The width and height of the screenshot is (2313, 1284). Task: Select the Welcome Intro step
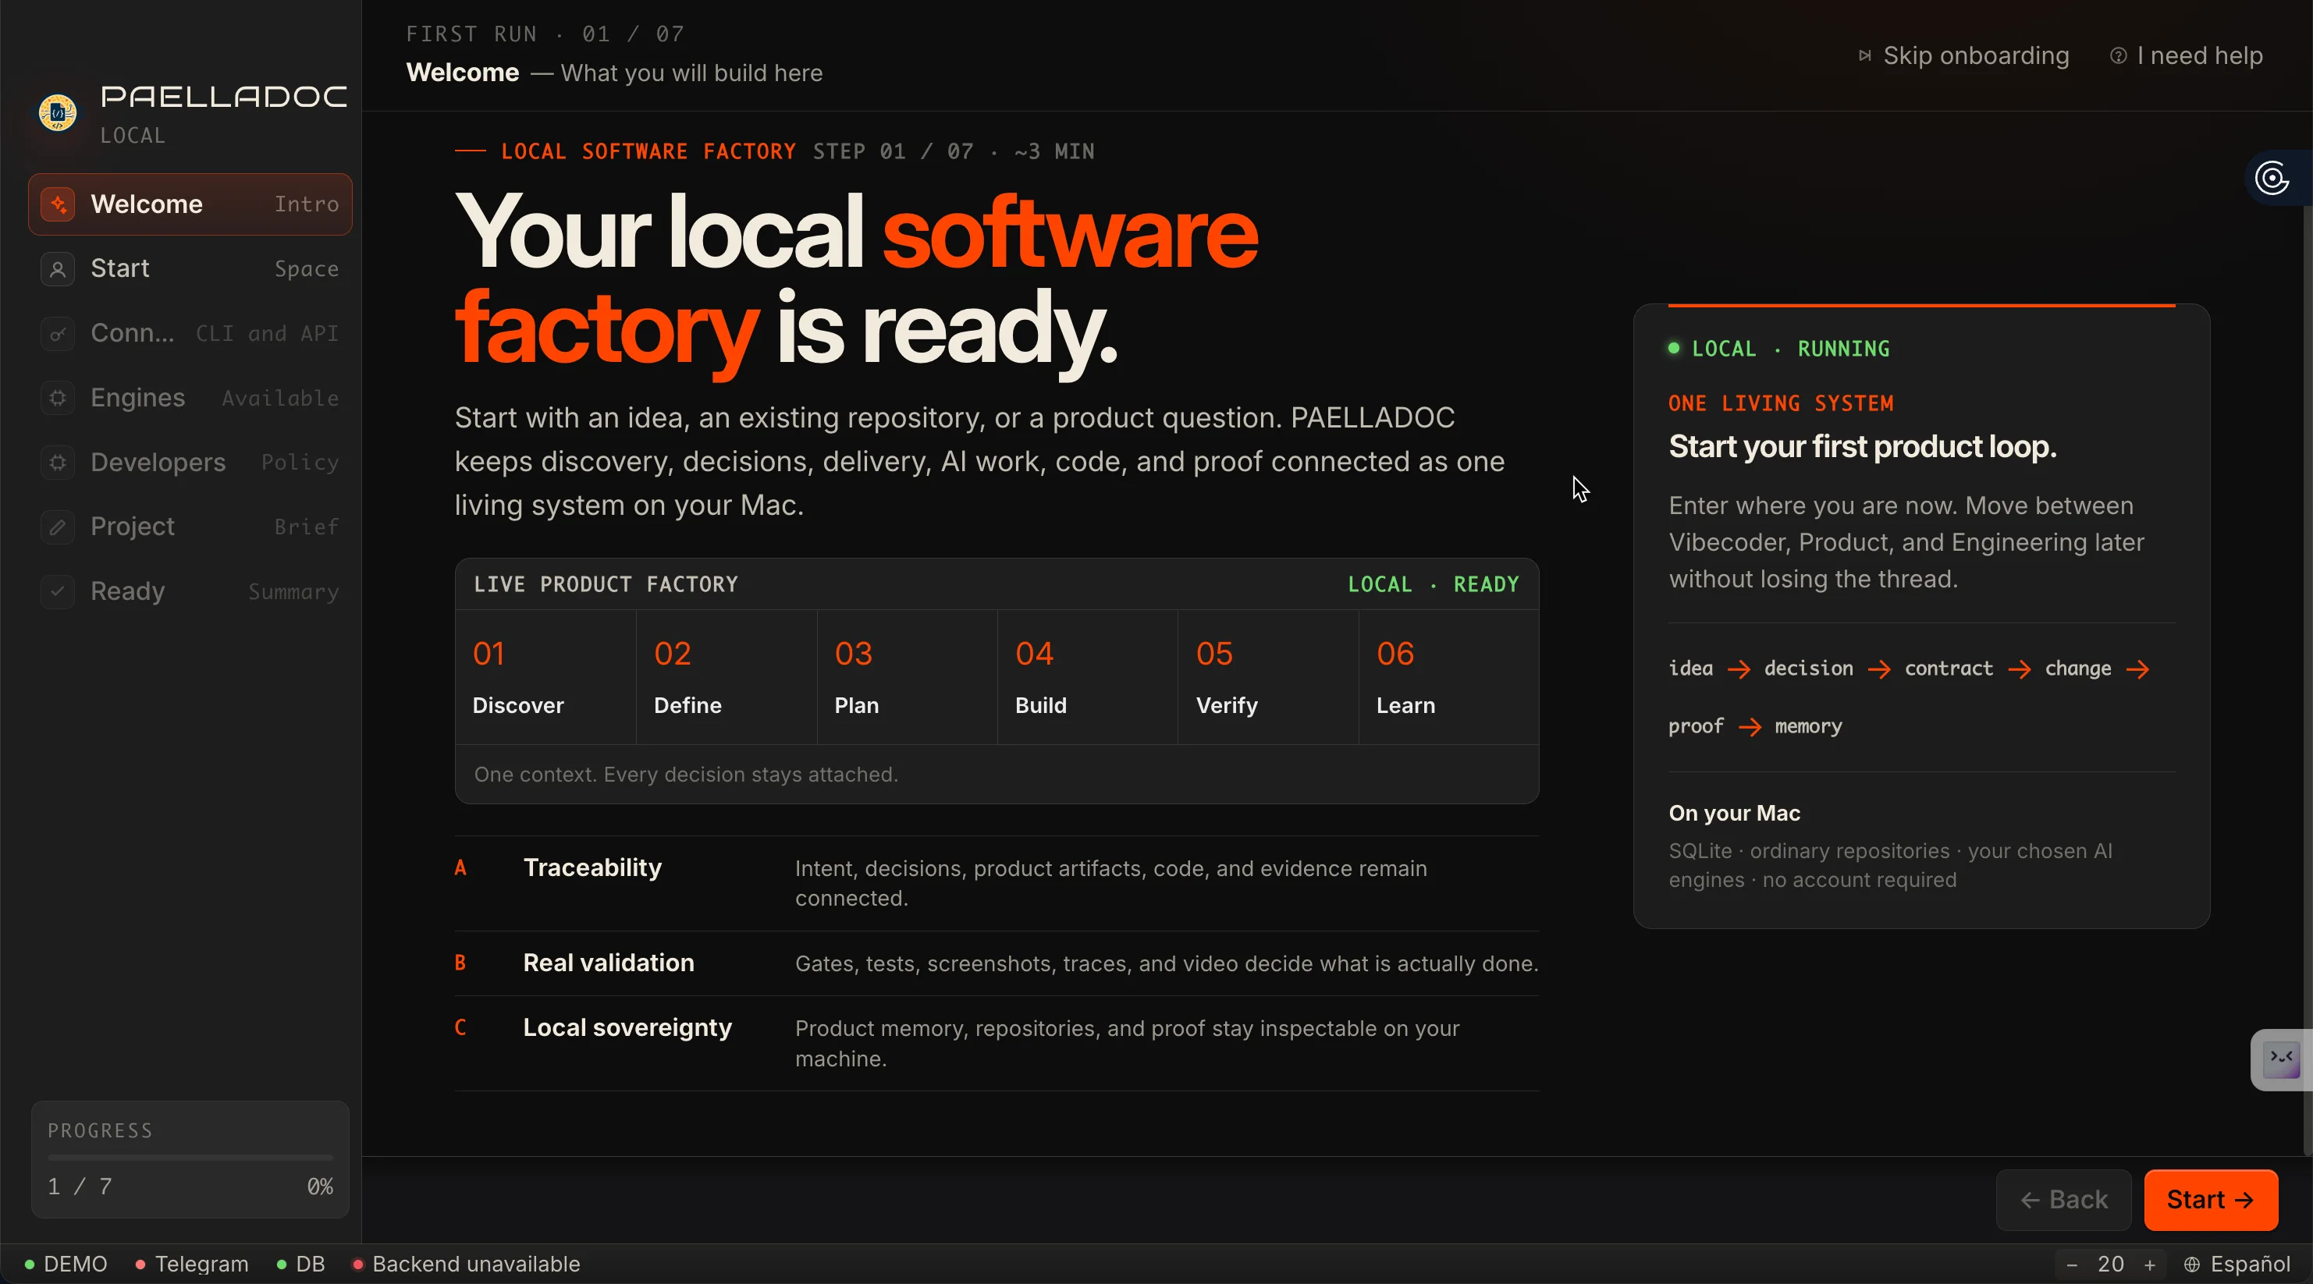tap(190, 204)
